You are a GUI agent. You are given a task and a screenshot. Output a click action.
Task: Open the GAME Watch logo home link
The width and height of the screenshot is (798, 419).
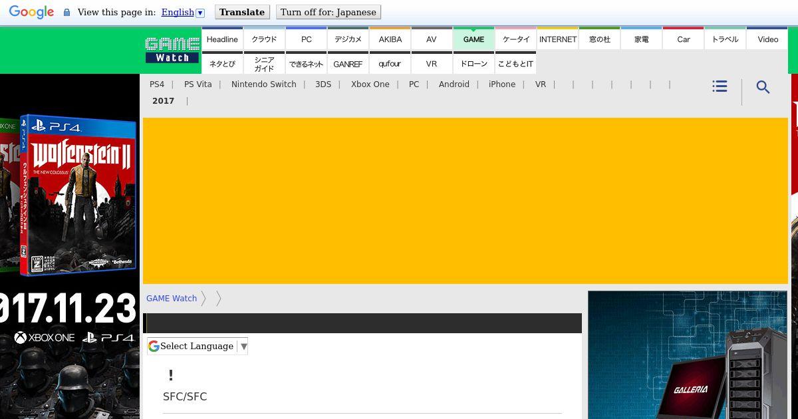pyautogui.click(x=172, y=50)
